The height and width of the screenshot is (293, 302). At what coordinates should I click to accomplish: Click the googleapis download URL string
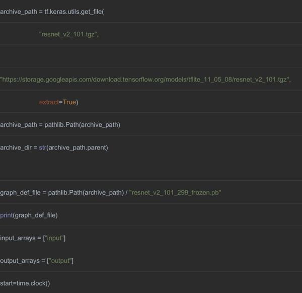point(145,80)
